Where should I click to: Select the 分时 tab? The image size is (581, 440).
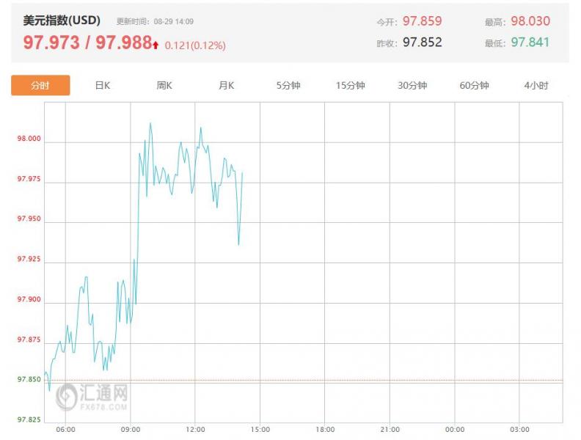40,85
